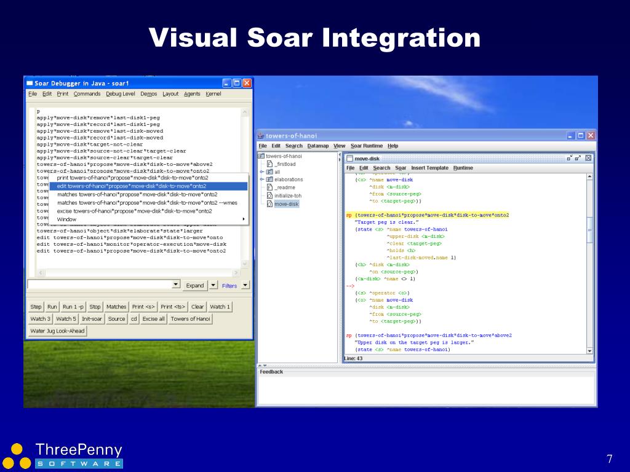Select the elaborations folder icon
The width and height of the screenshot is (630, 472).
click(269, 179)
